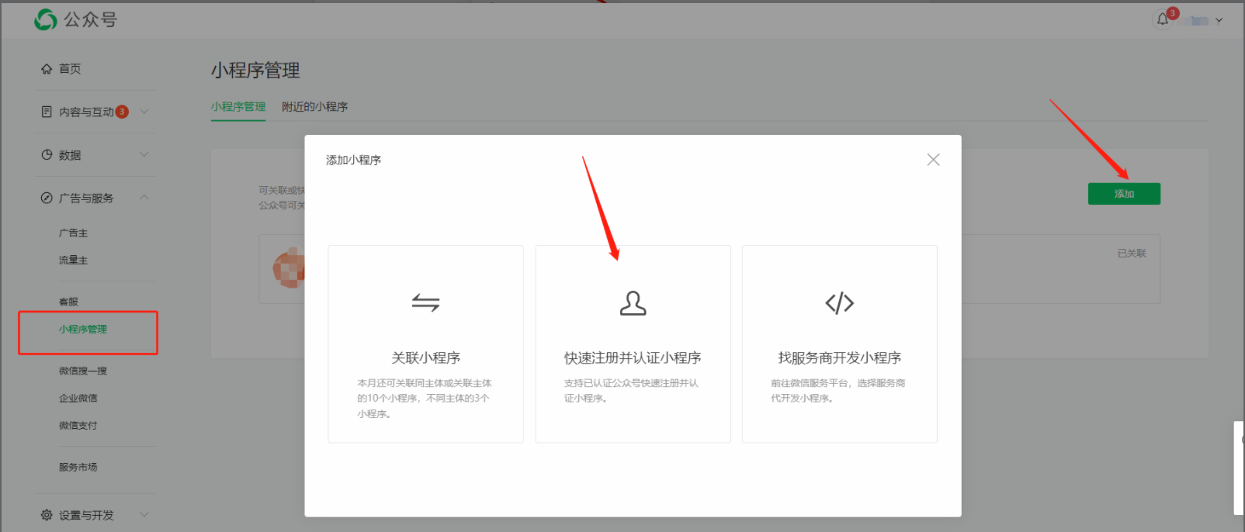This screenshot has width=1245, height=532.
Task: Collapse the 广告与服务 section chevron
Action: [x=144, y=198]
